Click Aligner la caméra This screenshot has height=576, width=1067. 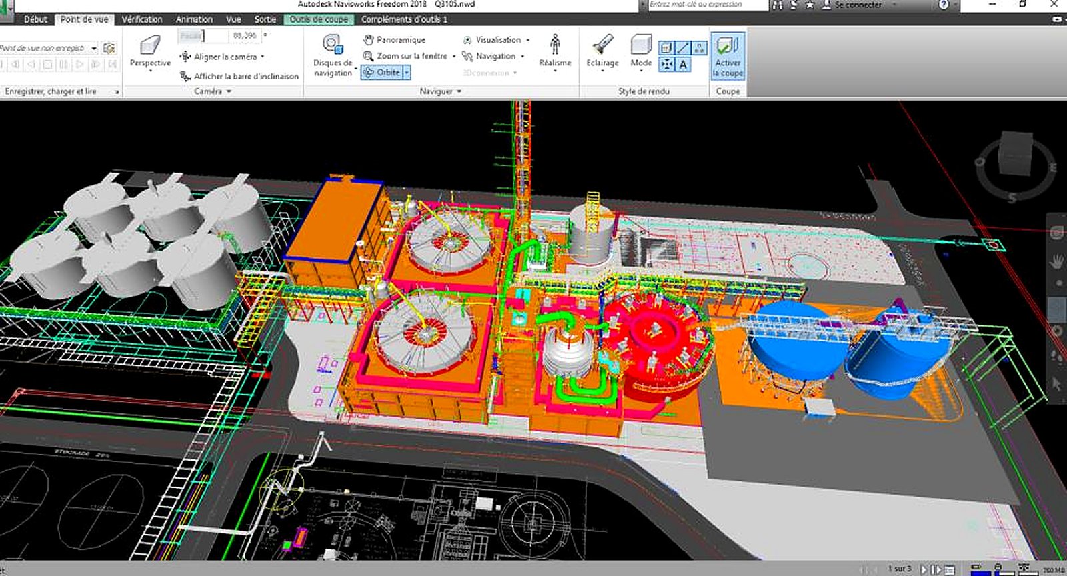(x=219, y=57)
